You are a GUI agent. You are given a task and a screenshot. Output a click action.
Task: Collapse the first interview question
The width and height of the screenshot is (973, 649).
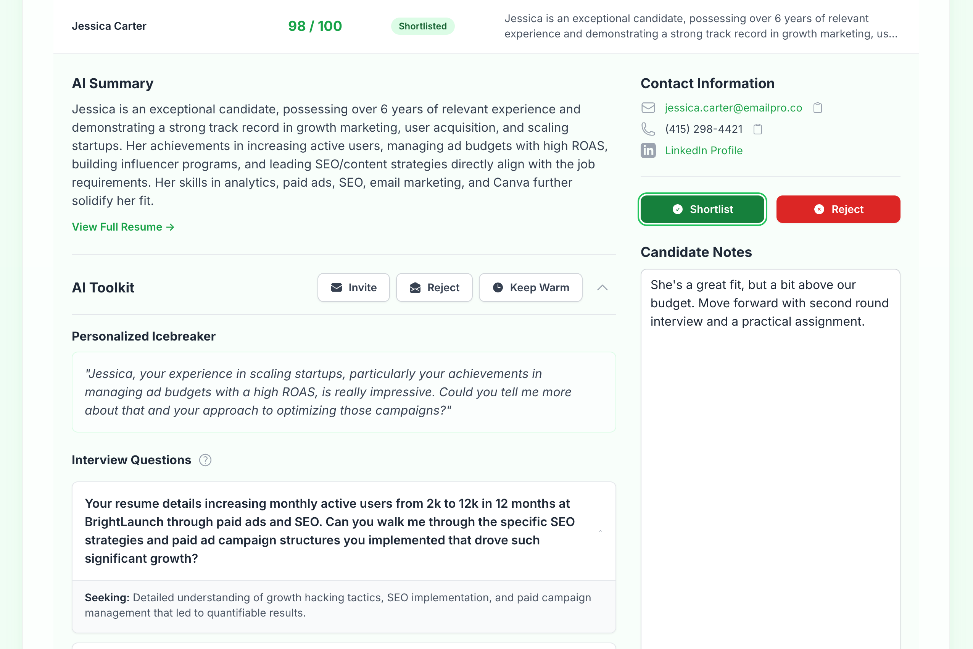pyautogui.click(x=600, y=531)
